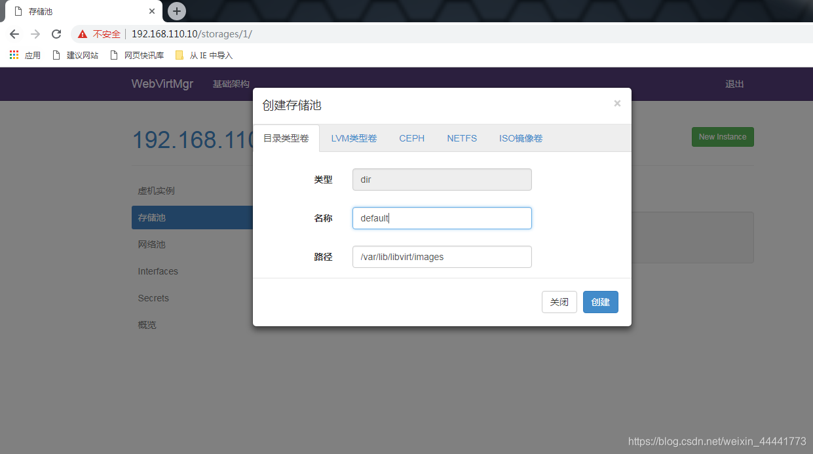Open the 基础架构 menu item
This screenshot has height=454, width=813.
pyautogui.click(x=231, y=84)
